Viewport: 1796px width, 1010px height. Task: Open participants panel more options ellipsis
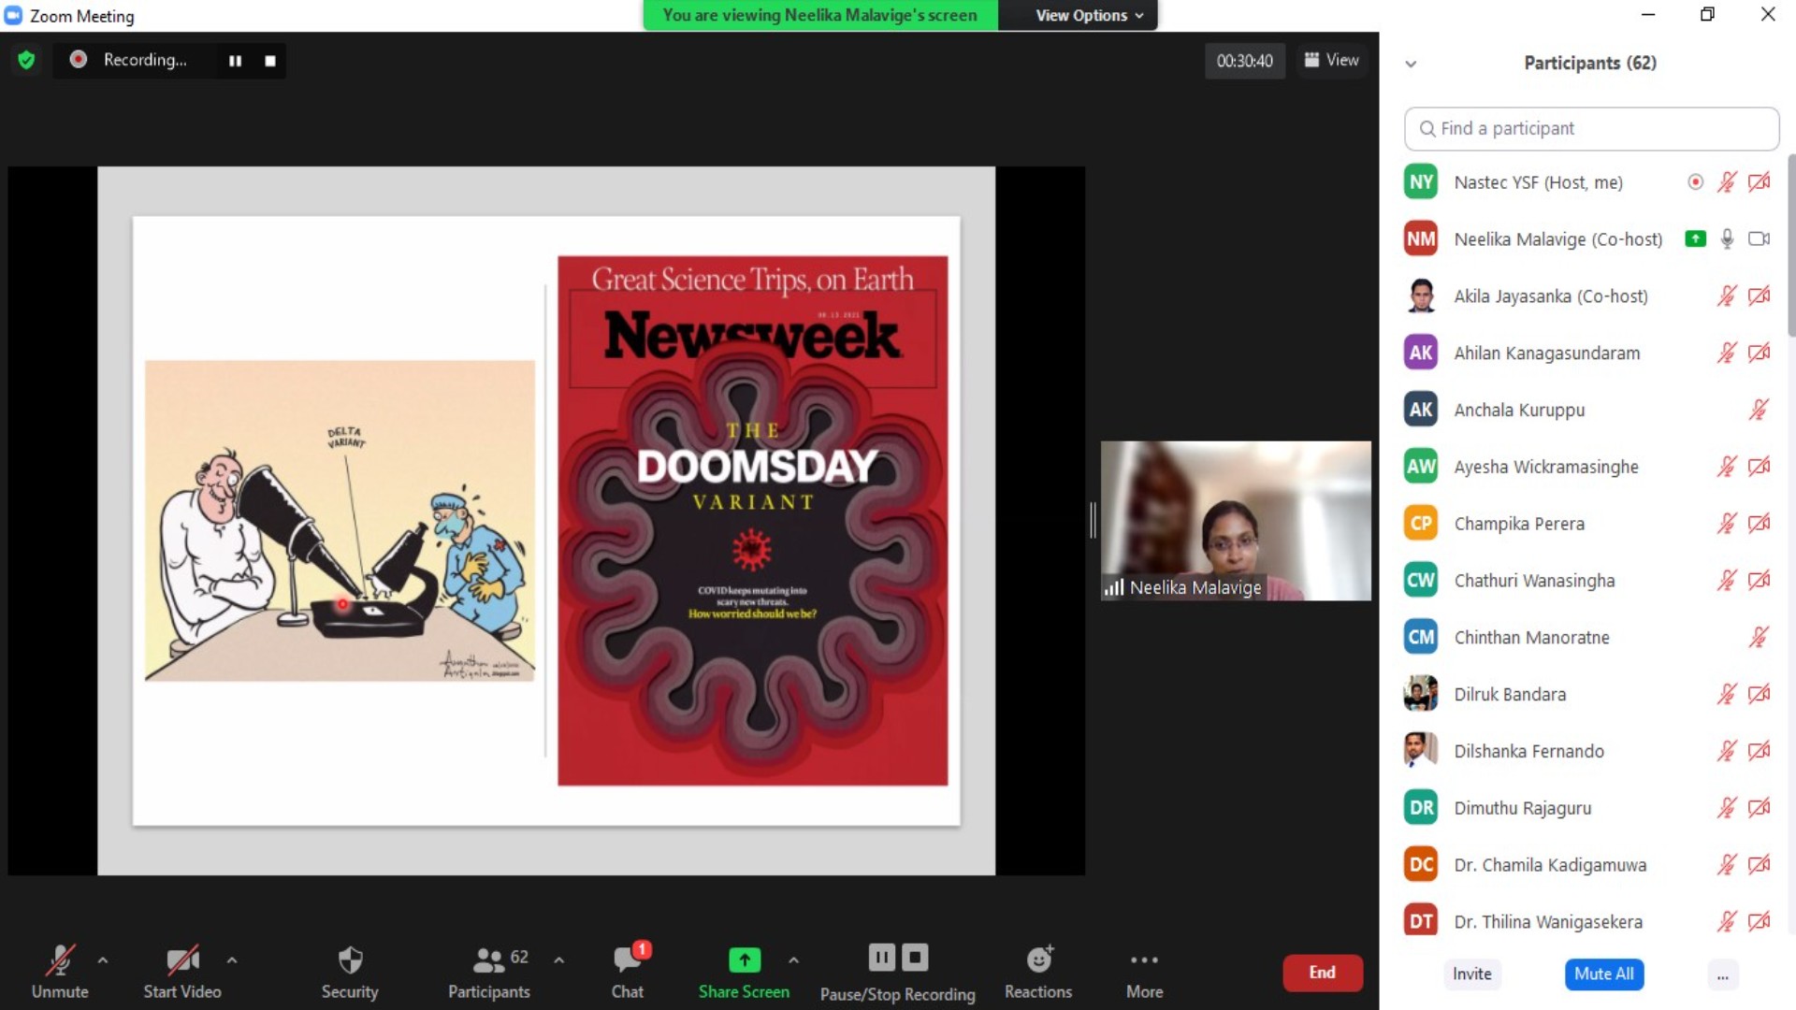(1722, 974)
